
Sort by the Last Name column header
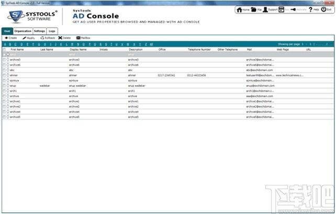click(x=47, y=50)
